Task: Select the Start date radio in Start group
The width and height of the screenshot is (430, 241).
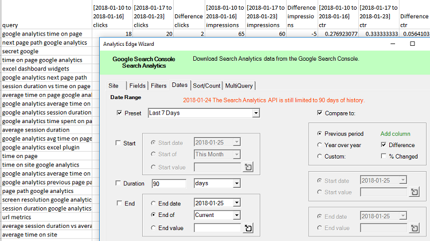Action: pos(154,143)
